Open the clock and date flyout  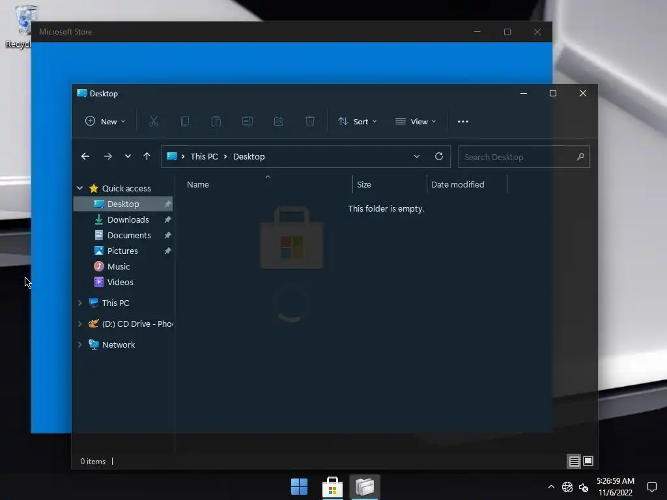(616, 487)
